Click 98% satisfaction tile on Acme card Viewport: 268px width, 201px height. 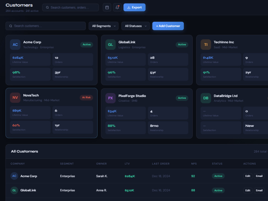coord(30,74)
